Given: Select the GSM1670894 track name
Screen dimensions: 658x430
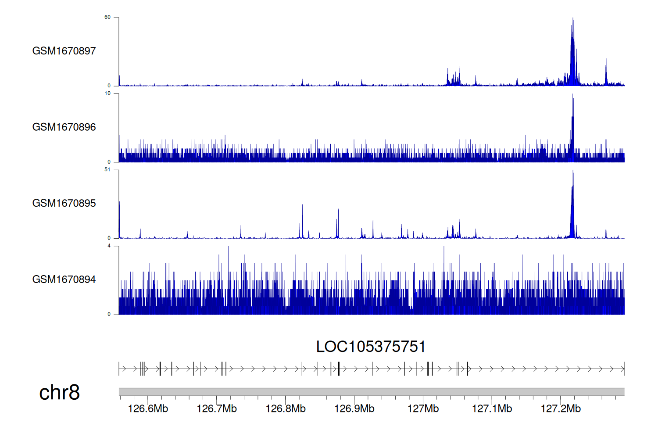Looking at the screenshot, I should [x=64, y=279].
